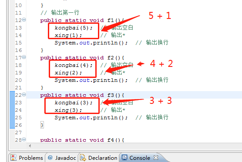Collapse the f4 method fold marker
Screen dimensions: 242x162
coord(24,140)
